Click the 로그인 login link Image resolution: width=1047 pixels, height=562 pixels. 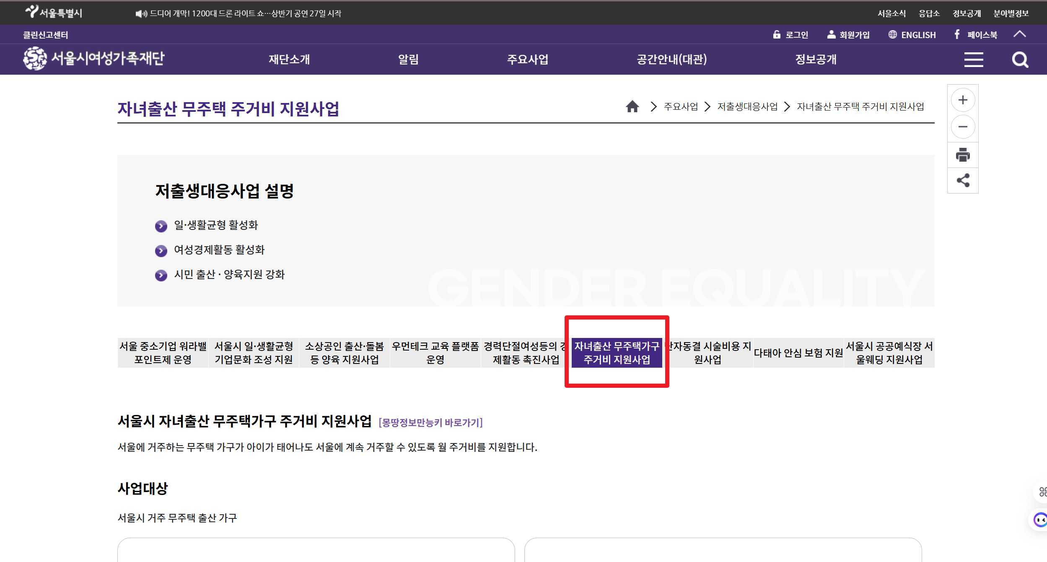[791, 35]
